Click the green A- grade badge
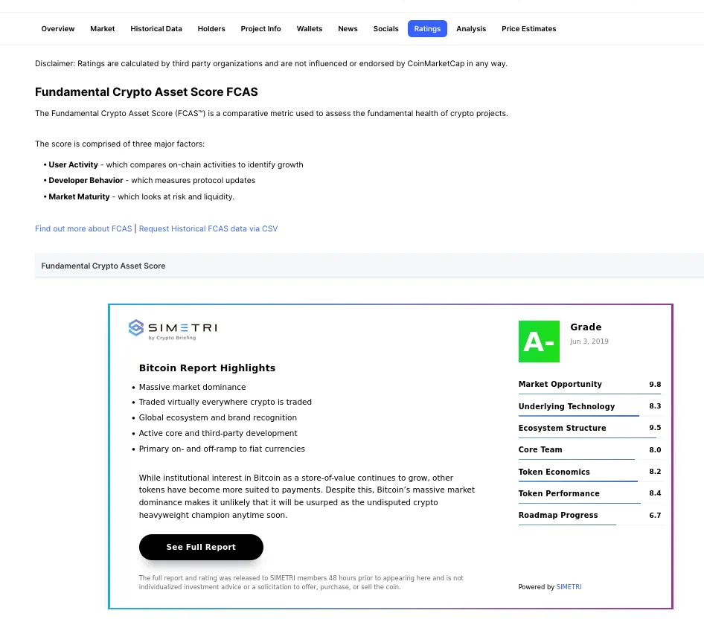The width and height of the screenshot is (704, 622). click(539, 342)
